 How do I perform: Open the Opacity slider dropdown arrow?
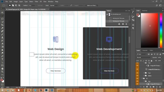[163, 57]
